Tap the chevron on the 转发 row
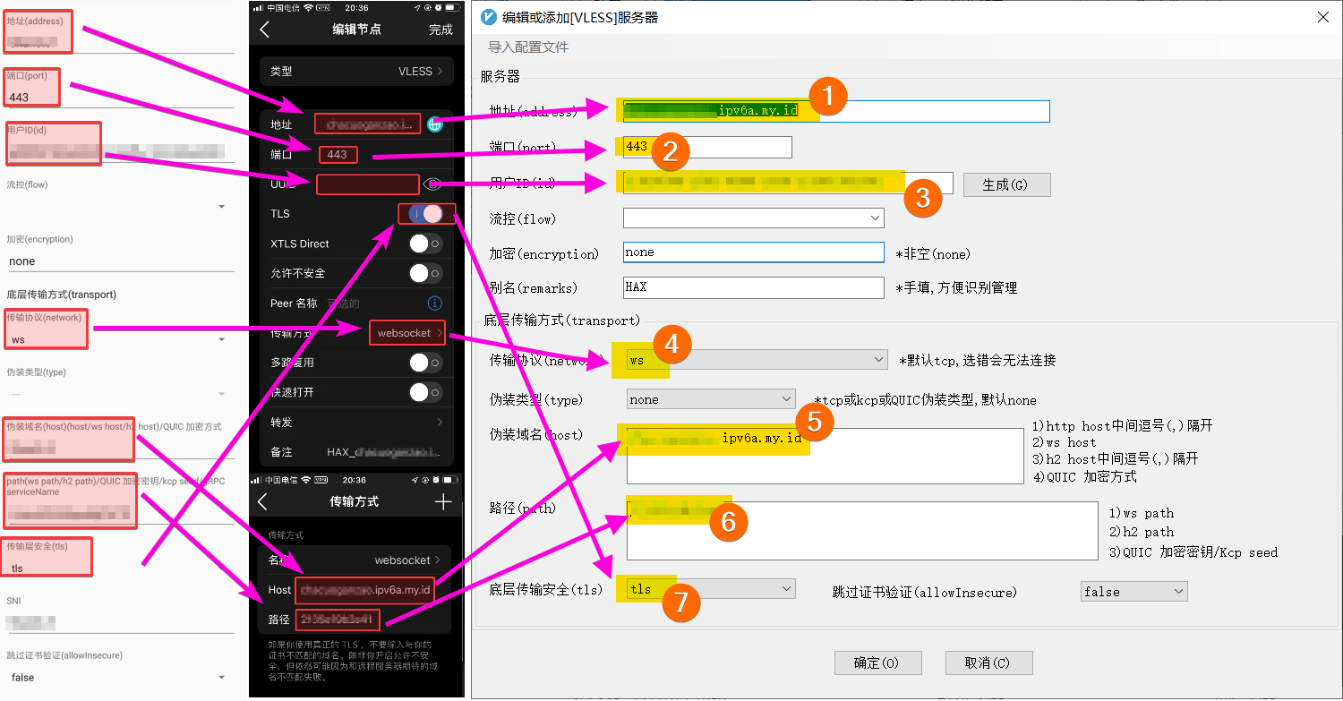 [x=439, y=422]
